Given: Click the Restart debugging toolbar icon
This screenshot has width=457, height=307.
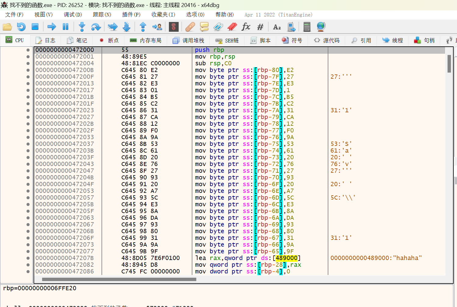Looking at the screenshot, I should coord(21,27).
